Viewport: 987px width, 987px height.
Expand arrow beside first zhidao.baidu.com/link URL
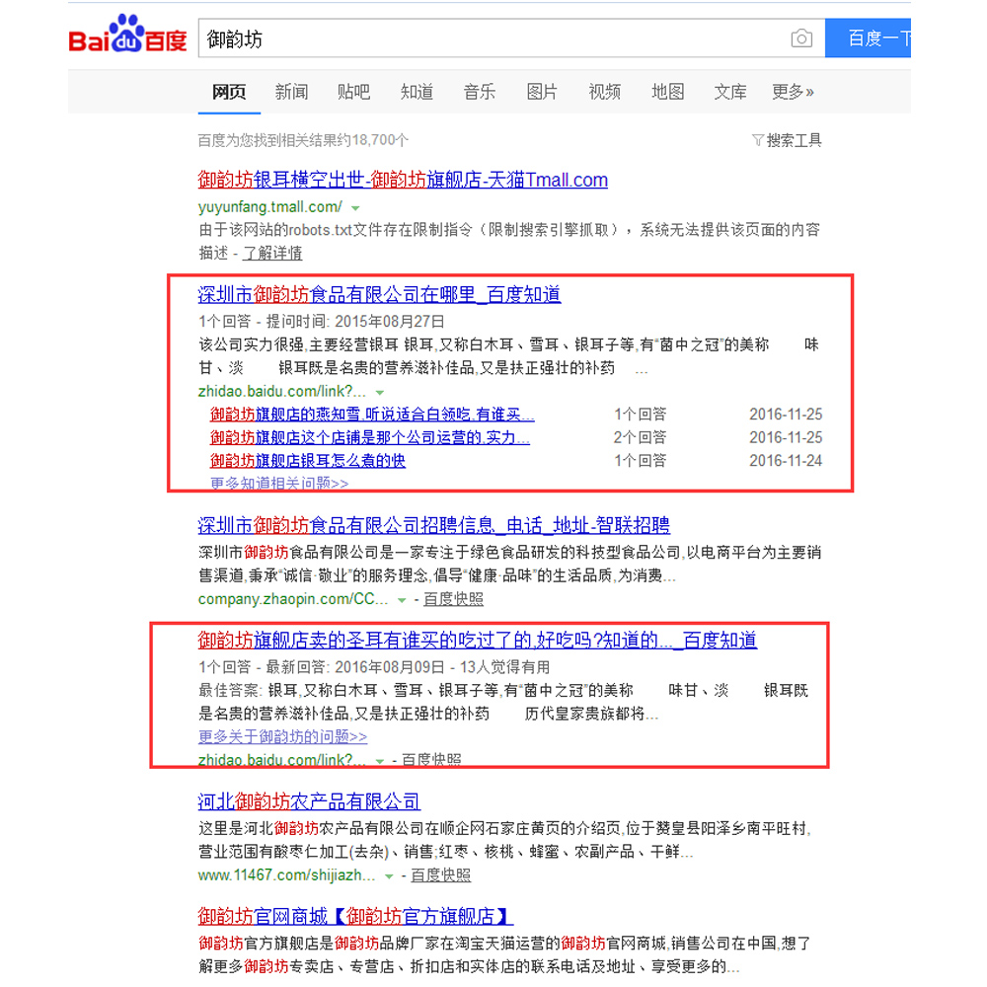(380, 392)
